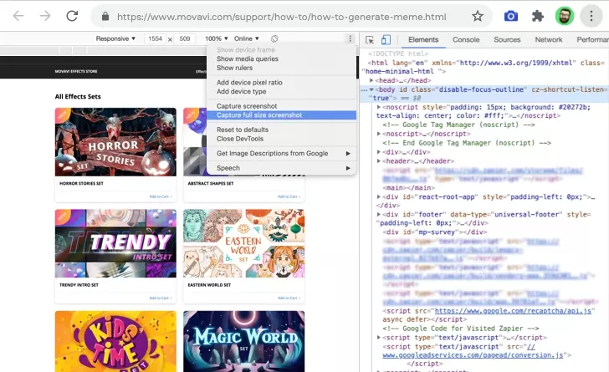Switch to the Performance tab

click(x=592, y=39)
